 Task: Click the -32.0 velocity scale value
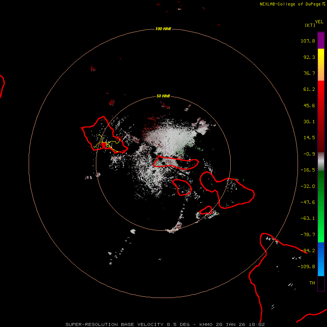coord(308,186)
